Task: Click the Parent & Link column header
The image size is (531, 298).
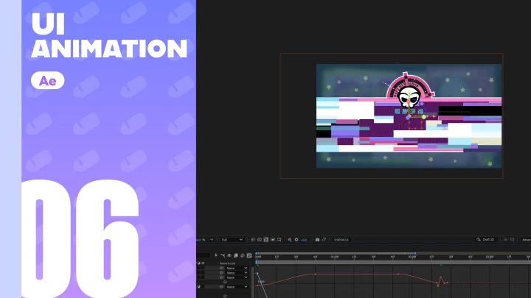Action: [x=228, y=263]
